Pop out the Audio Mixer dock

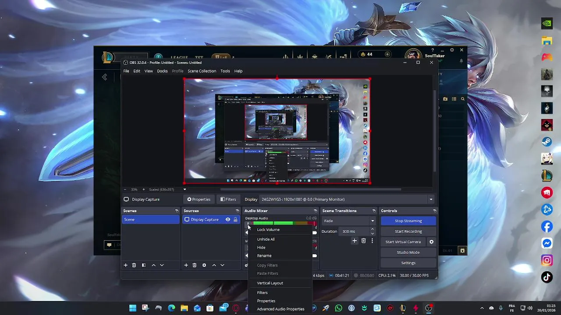315,211
